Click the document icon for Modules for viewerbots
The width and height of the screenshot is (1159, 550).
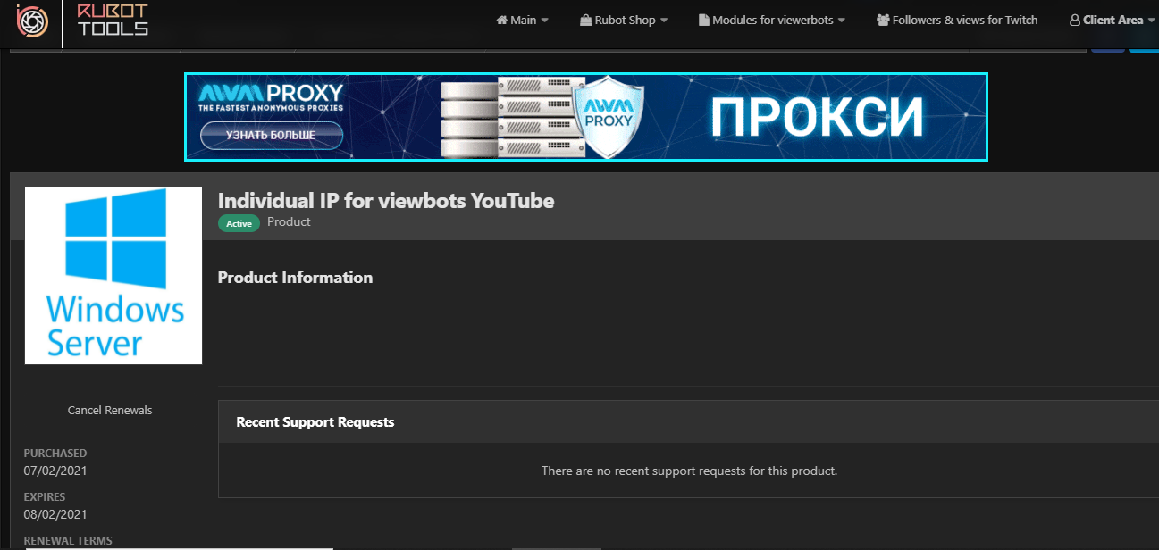(x=703, y=21)
